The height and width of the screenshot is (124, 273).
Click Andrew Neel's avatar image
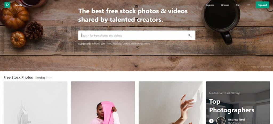click(x=221, y=120)
